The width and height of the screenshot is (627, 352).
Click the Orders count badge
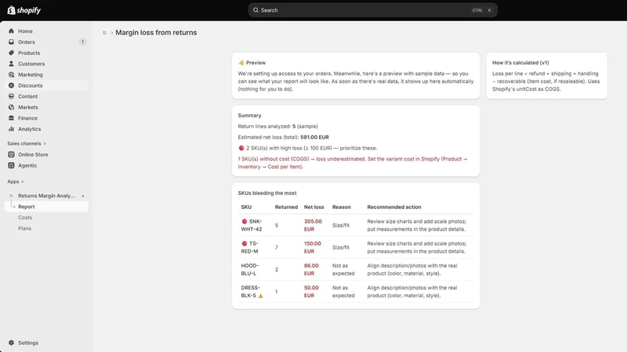tap(82, 42)
